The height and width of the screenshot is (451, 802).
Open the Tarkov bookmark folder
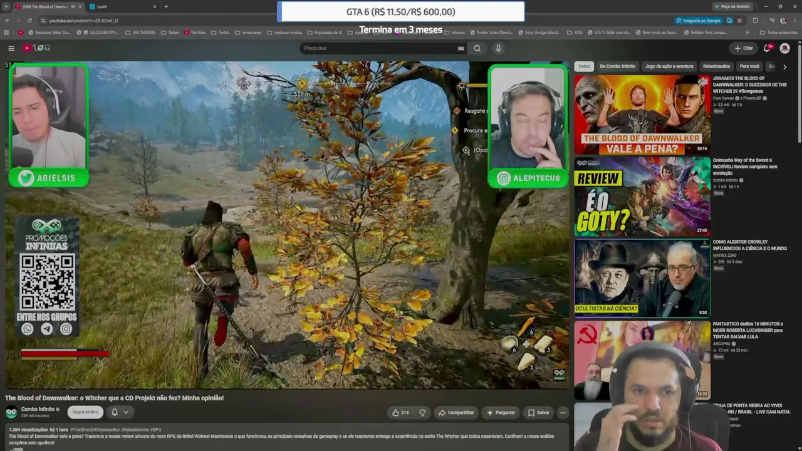coord(170,33)
